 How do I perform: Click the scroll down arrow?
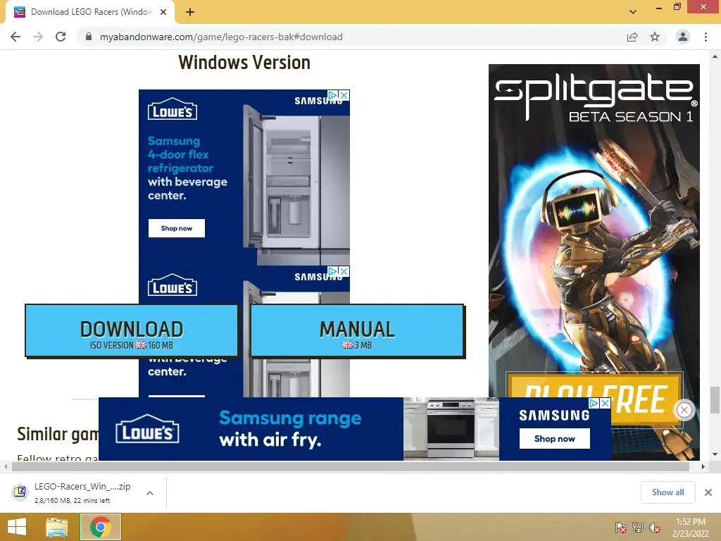(x=715, y=454)
